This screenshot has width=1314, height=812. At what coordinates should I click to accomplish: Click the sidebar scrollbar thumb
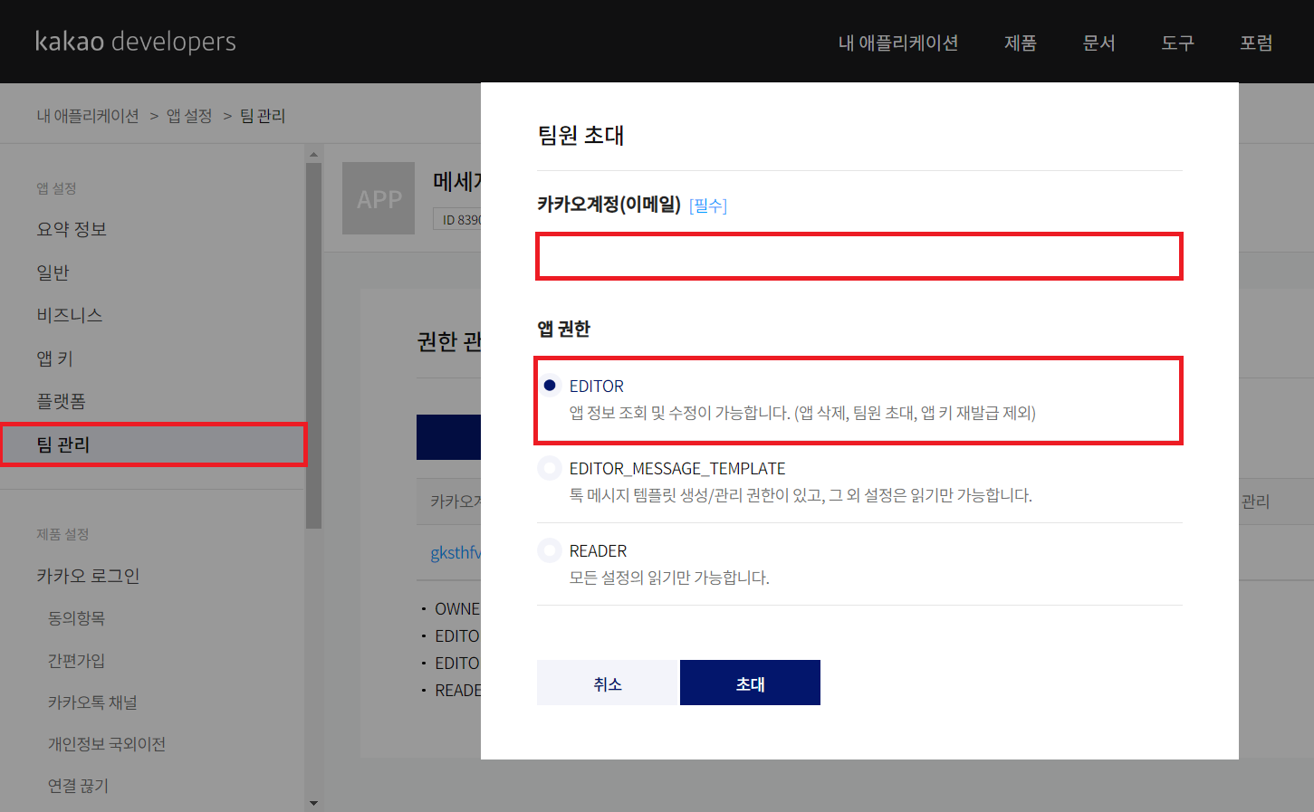(x=313, y=345)
